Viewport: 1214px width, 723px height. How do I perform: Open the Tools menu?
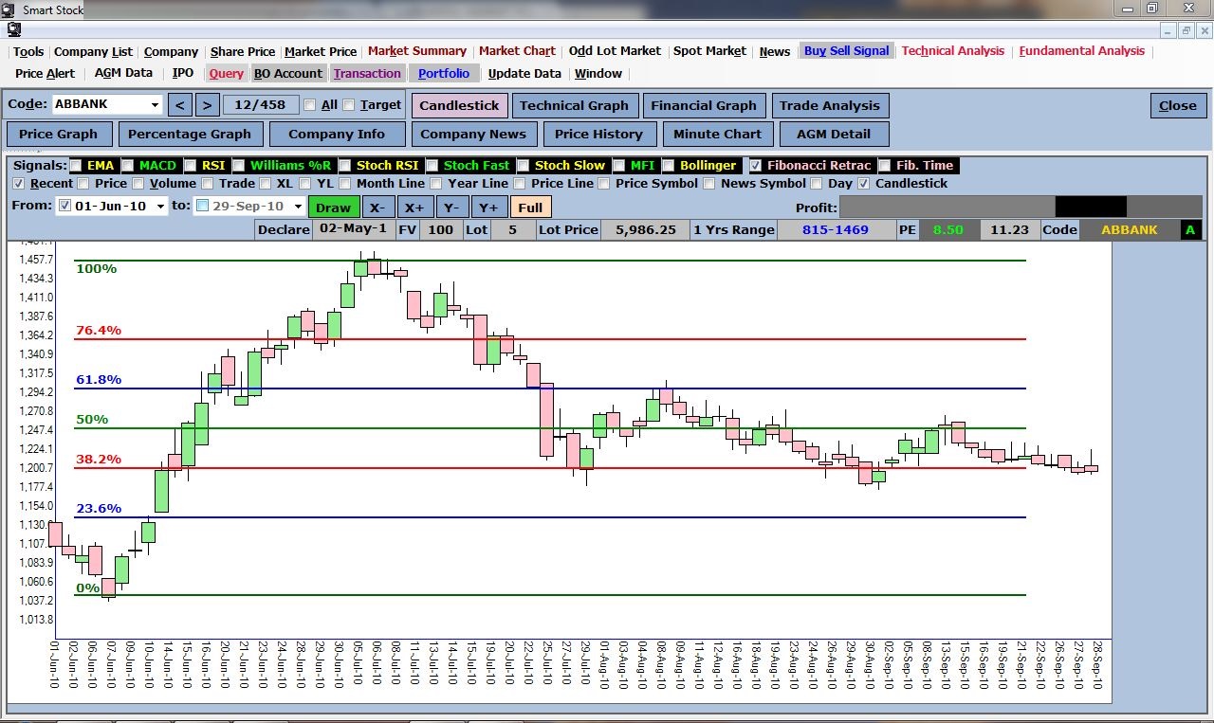(x=28, y=51)
